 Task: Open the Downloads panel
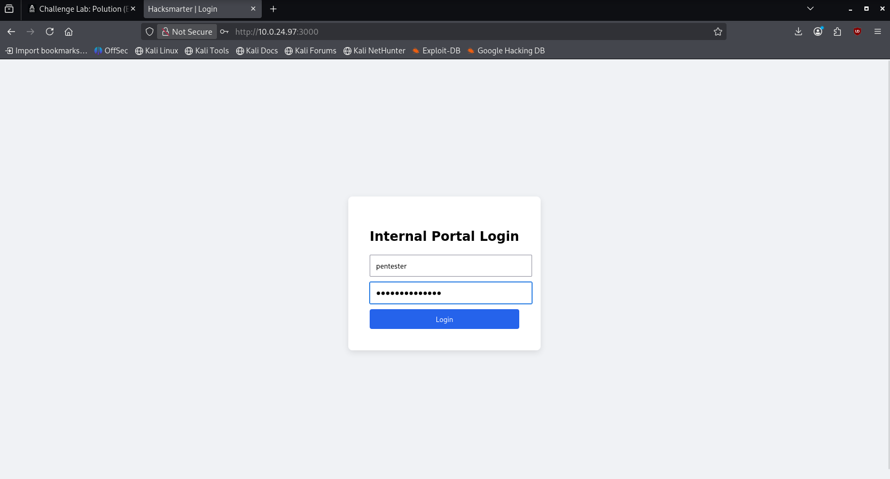coord(798,32)
